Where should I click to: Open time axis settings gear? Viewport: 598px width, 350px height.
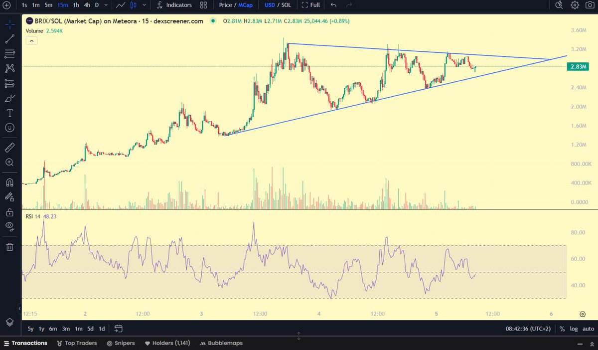582,314
